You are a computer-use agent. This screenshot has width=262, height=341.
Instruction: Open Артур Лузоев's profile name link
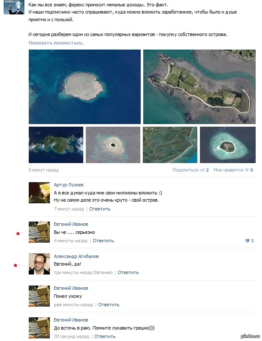point(68,185)
